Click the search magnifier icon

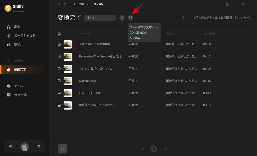tap(183, 18)
